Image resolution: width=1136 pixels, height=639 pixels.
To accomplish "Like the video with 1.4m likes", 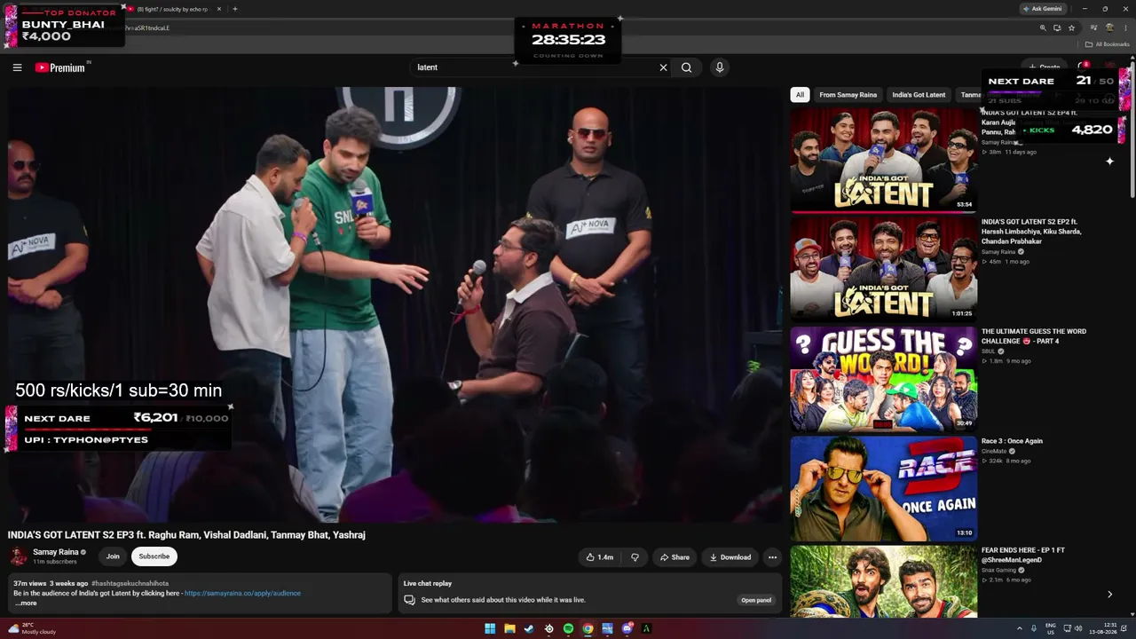I will tap(600, 557).
